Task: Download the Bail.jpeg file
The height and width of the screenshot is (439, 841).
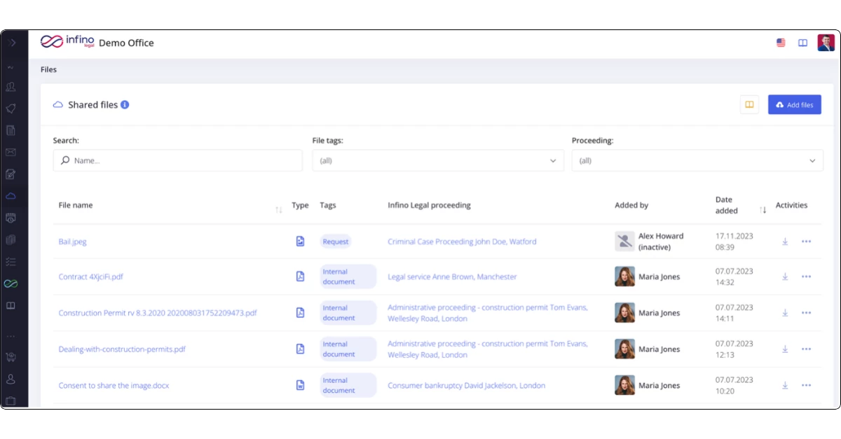Action: pos(785,242)
